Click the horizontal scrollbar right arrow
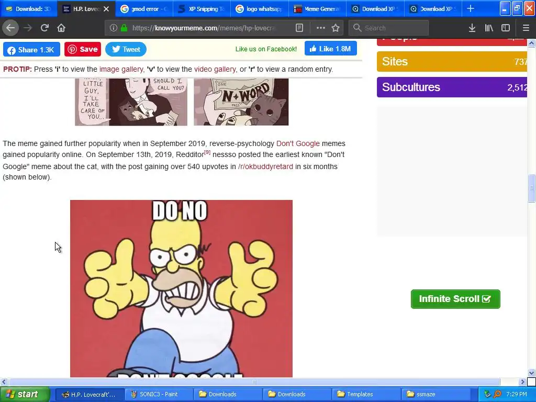This screenshot has height=402, width=536. [x=522, y=382]
